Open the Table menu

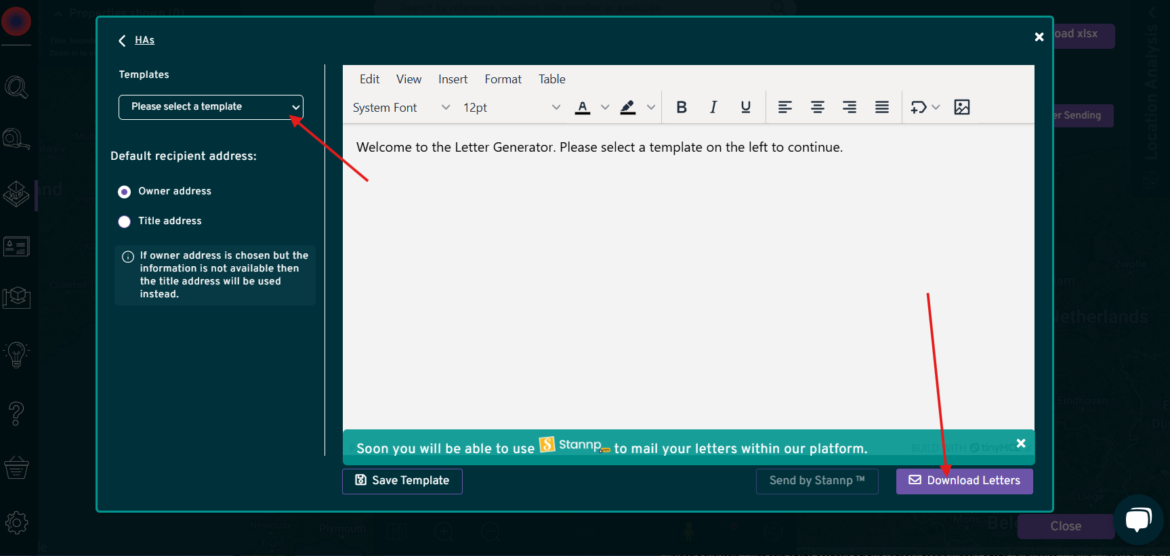pyautogui.click(x=551, y=79)
